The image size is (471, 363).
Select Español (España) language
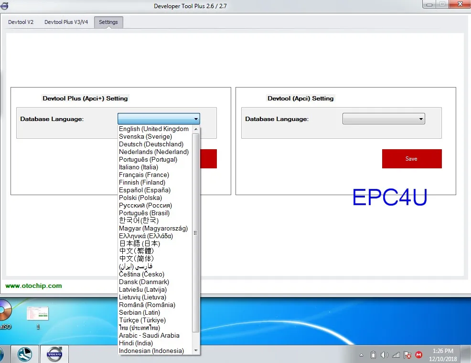point(155,190)
